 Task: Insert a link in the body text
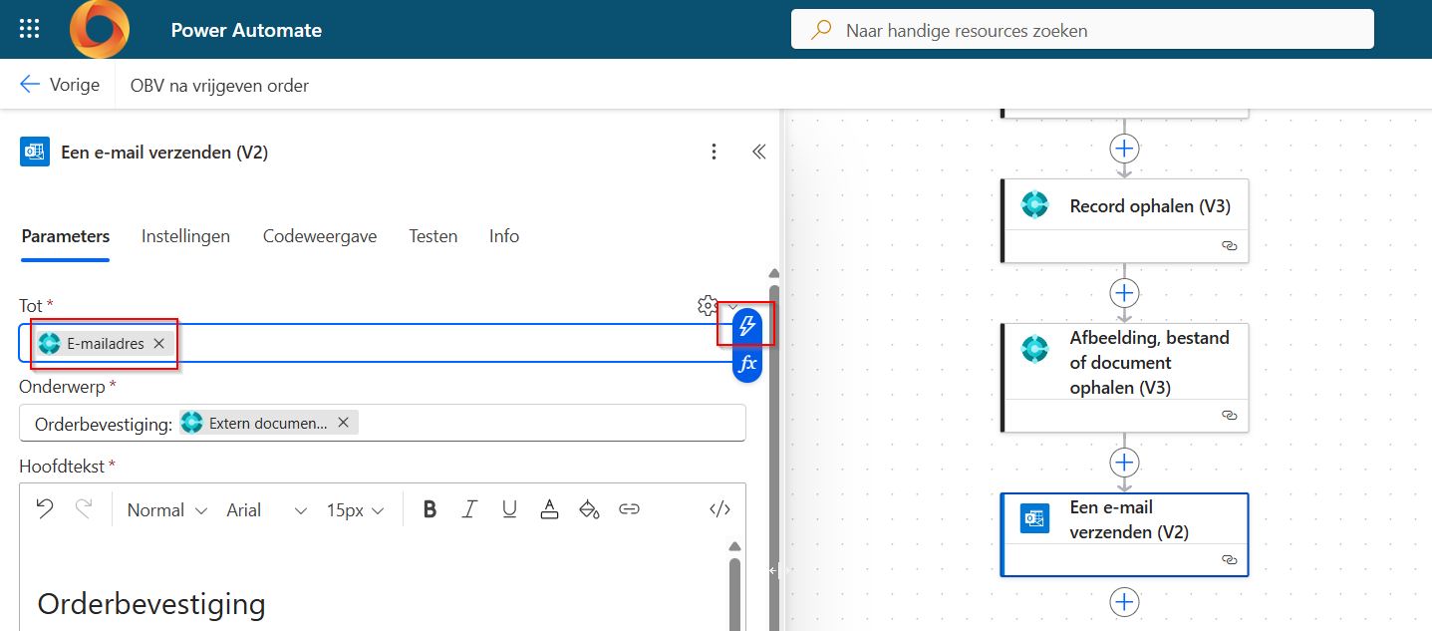629,509
